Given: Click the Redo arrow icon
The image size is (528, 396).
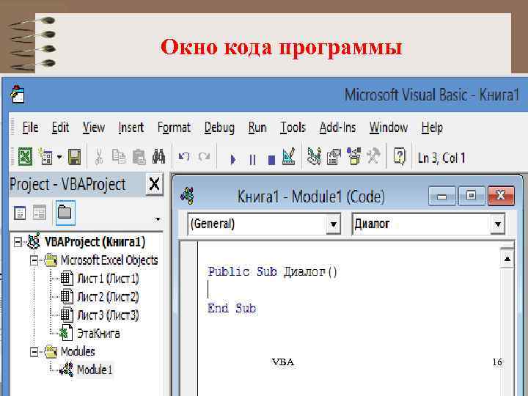Looking at the screenshot, I should 204,157.
